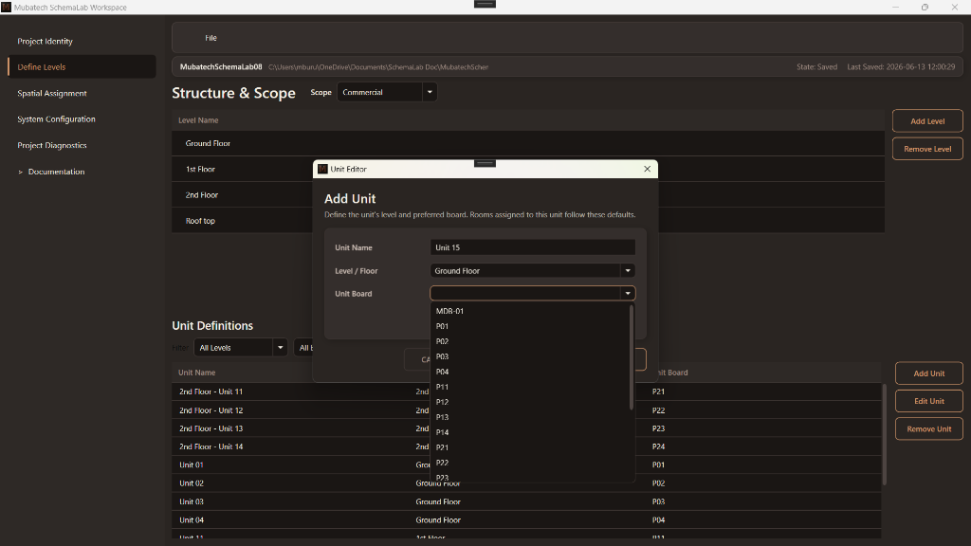Click the Scope dropdown arrow

pyautogui.click(x=430, y=92)
